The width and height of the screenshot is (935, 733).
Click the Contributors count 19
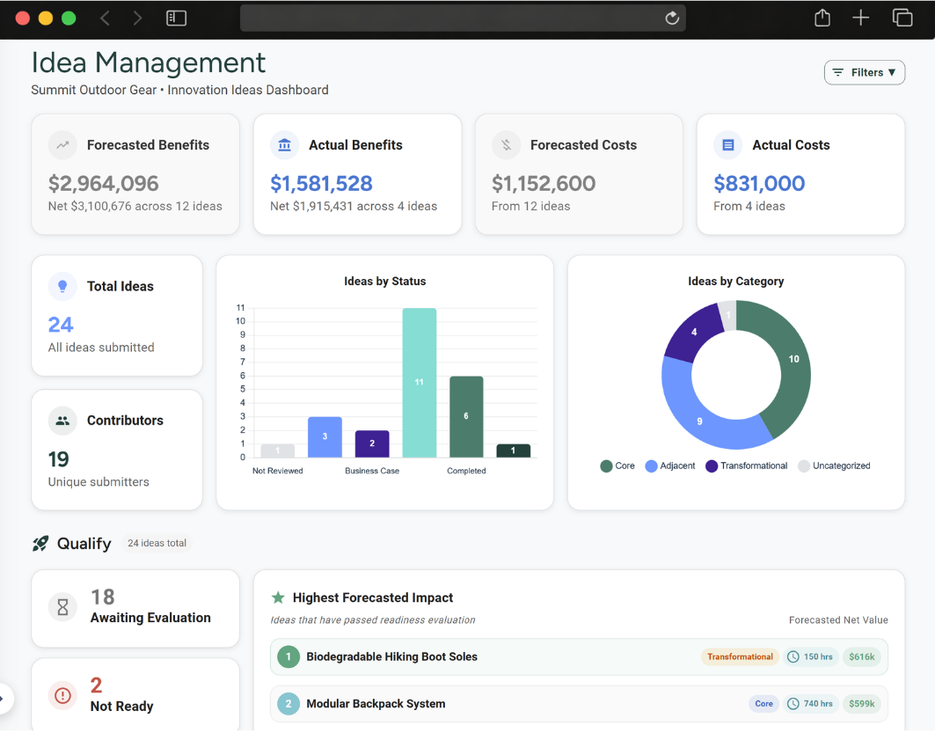click(x=58, y=459)
